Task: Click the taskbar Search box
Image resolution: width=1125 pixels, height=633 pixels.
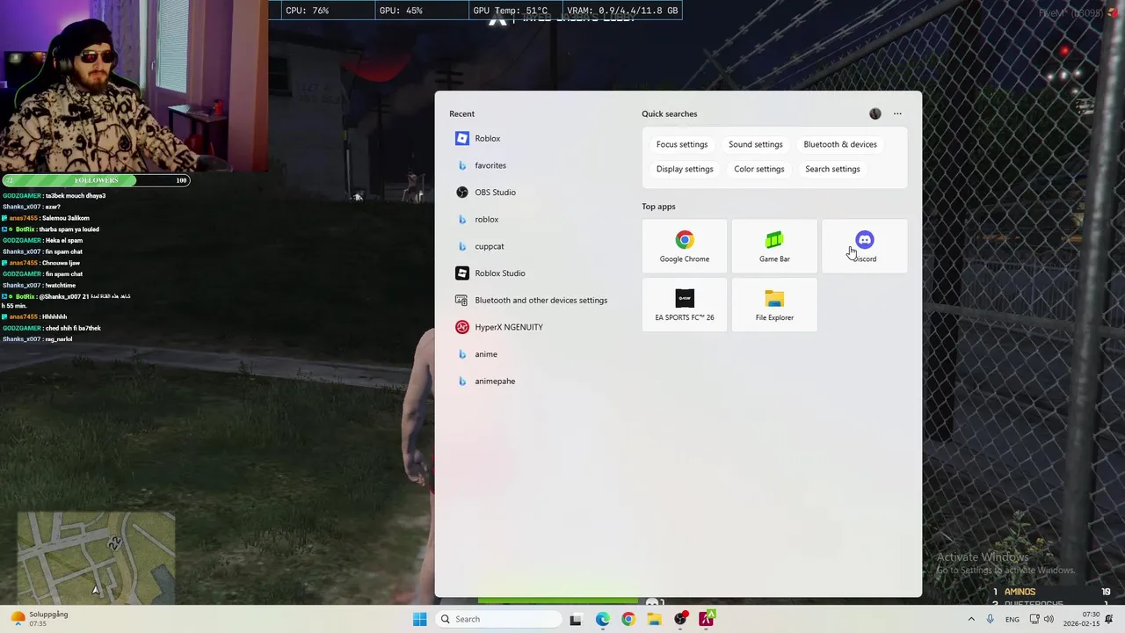Action: (x=499, y=619)
